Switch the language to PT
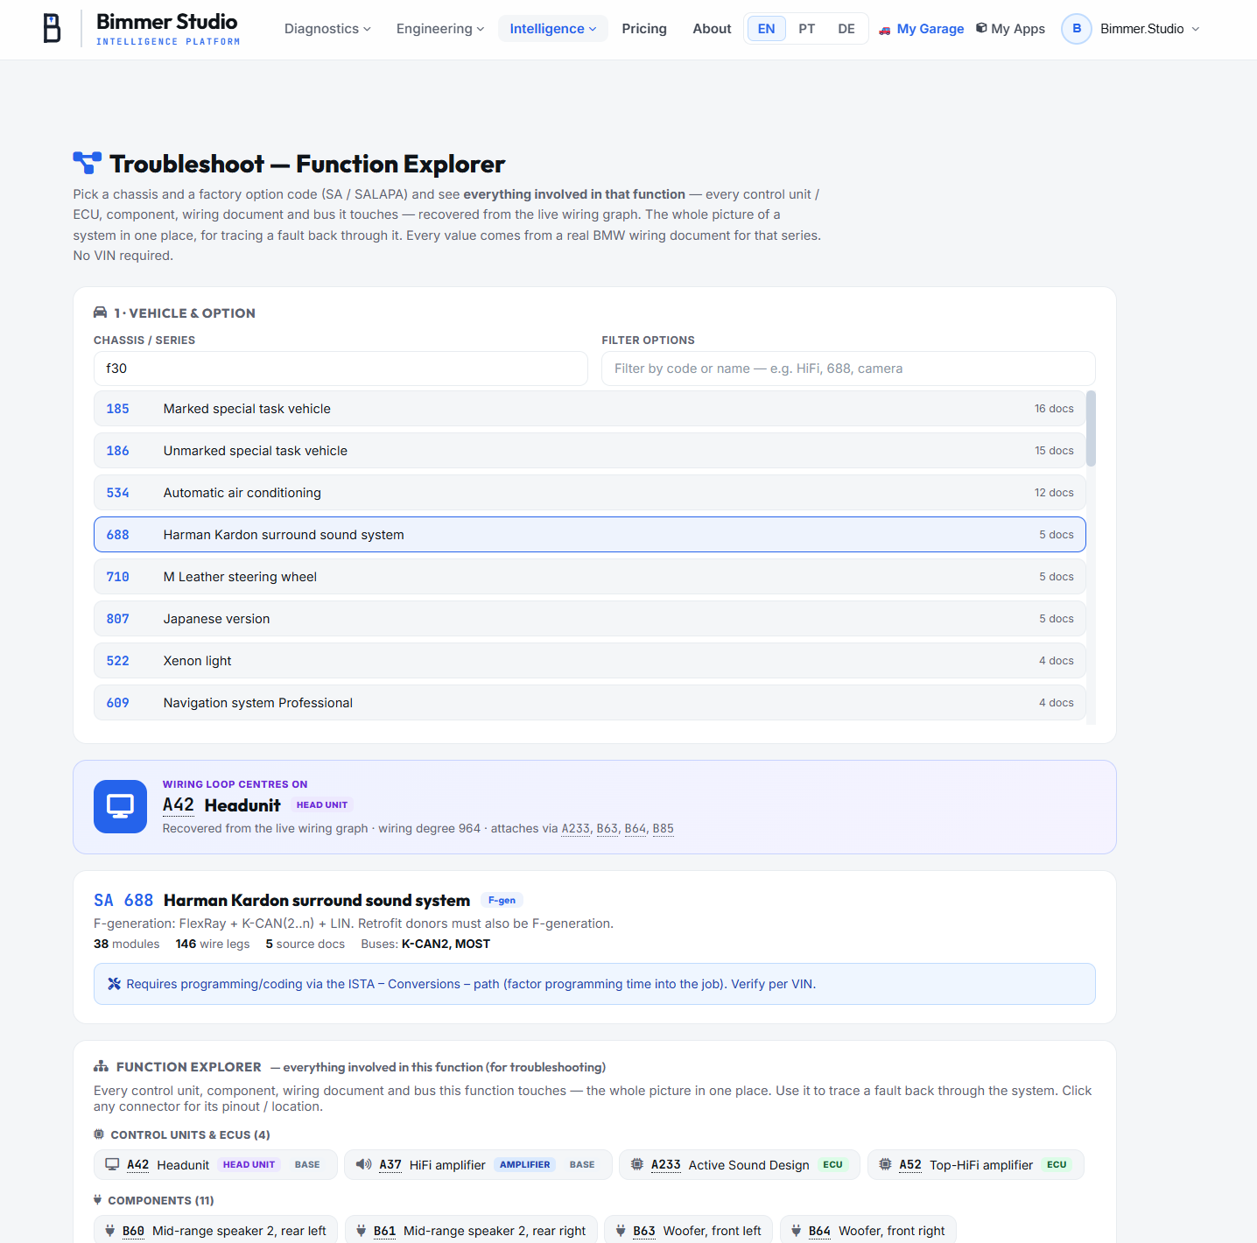Screen dimensions: 1257x1243 807,29
